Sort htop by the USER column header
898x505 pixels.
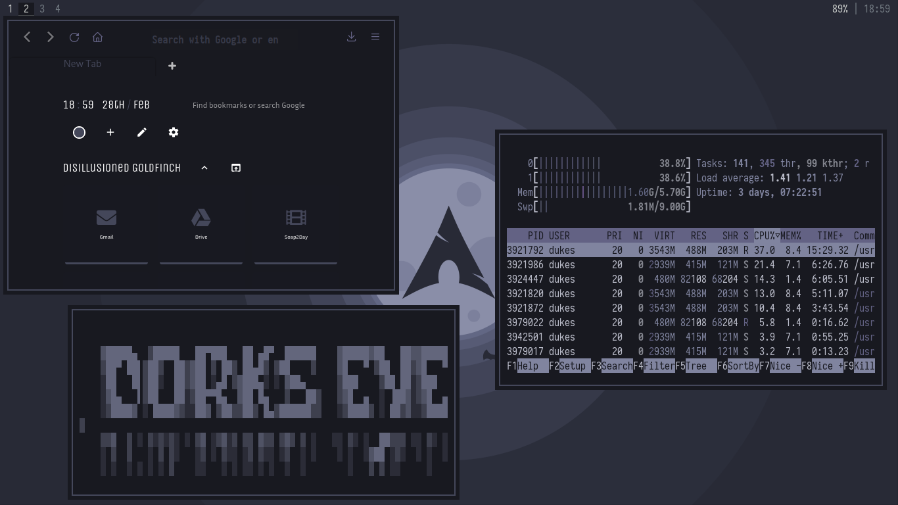[559, 235]
